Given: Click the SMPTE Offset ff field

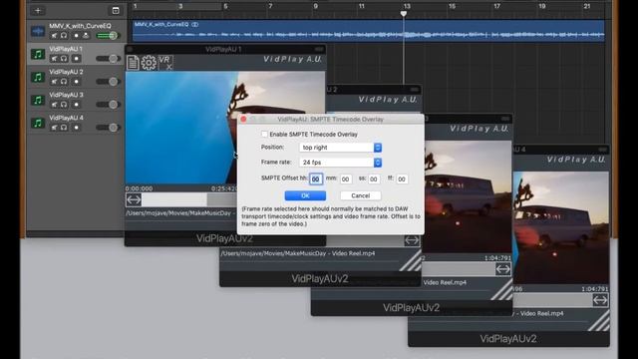Looking at the screenshot, I should [402, 179].
